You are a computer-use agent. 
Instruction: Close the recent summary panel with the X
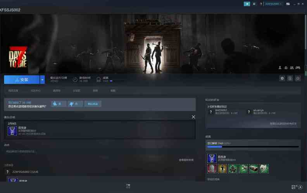click(x=193, y=117)
